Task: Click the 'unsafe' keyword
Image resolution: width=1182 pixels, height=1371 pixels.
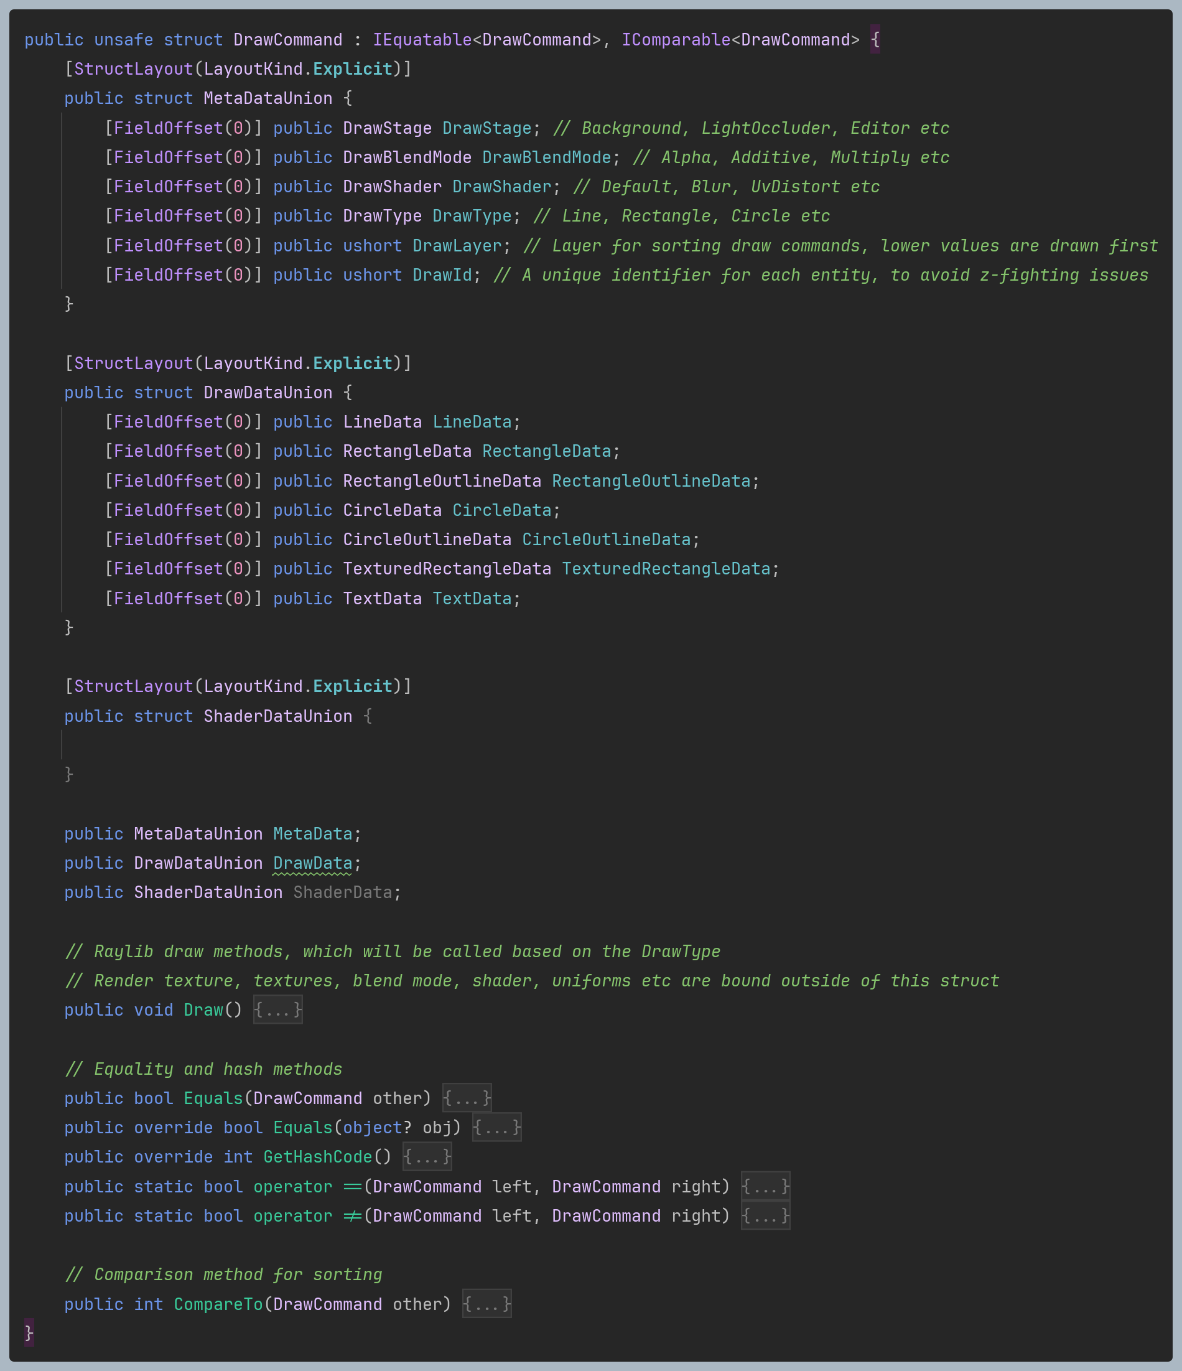Action: 124,40
